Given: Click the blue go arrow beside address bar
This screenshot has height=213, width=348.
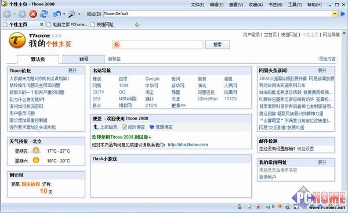Looking at the screenshot, I should pos(343,14).
